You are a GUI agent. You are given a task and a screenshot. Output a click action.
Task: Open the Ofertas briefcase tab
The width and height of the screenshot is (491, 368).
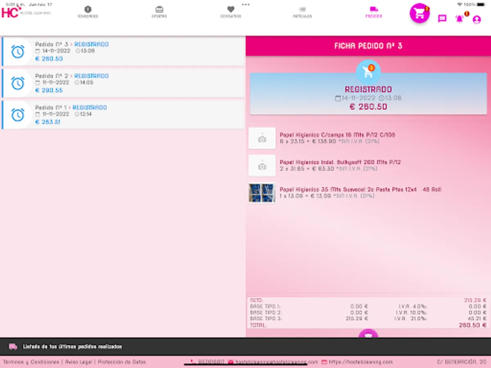click(159, 12)
